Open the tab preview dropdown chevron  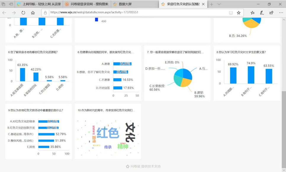pos(219,4)
